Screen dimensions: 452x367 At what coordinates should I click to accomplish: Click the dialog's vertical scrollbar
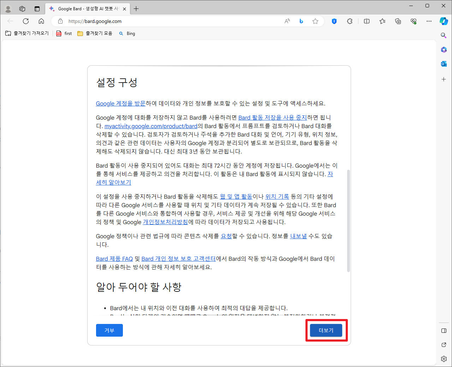point(349,221)
